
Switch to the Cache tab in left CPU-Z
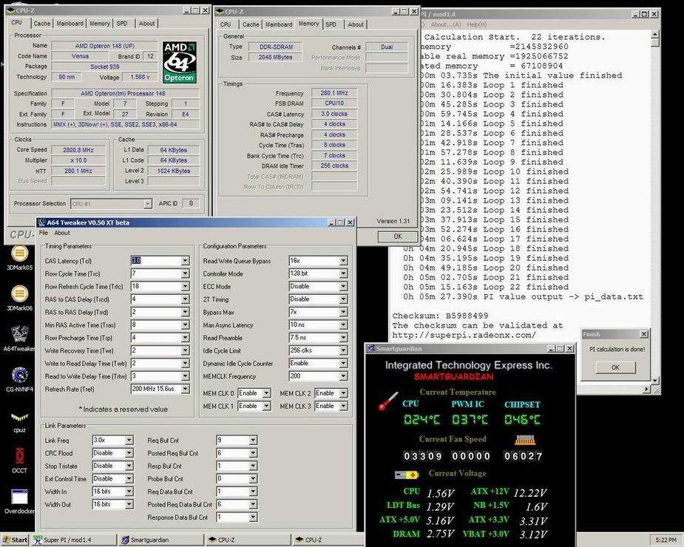[x=42, y=24]
